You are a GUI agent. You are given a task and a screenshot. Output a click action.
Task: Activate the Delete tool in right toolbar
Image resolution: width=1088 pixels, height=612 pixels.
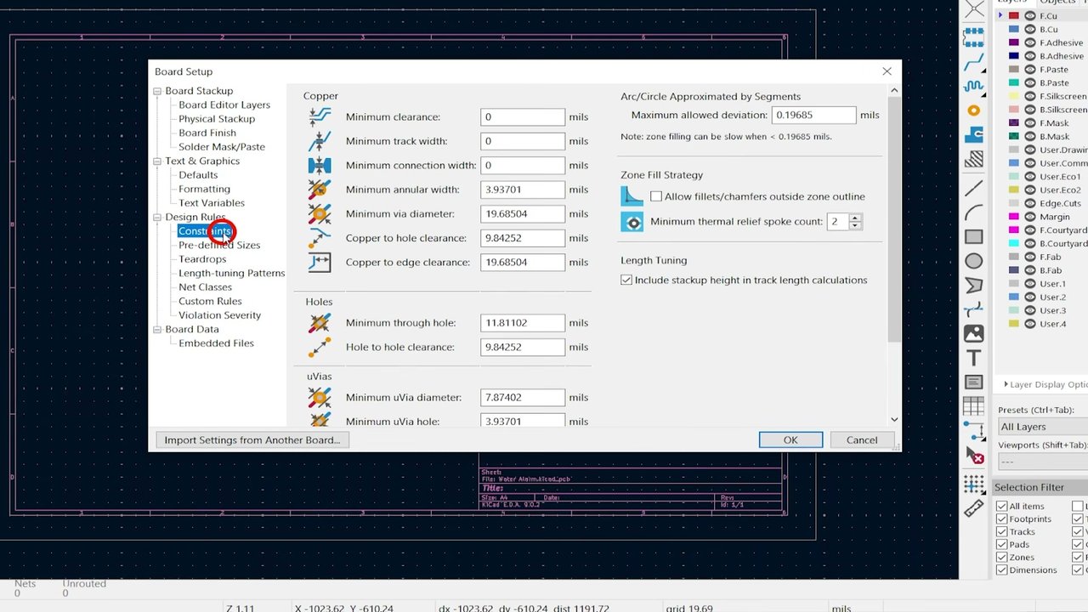(x=974, y=456)
